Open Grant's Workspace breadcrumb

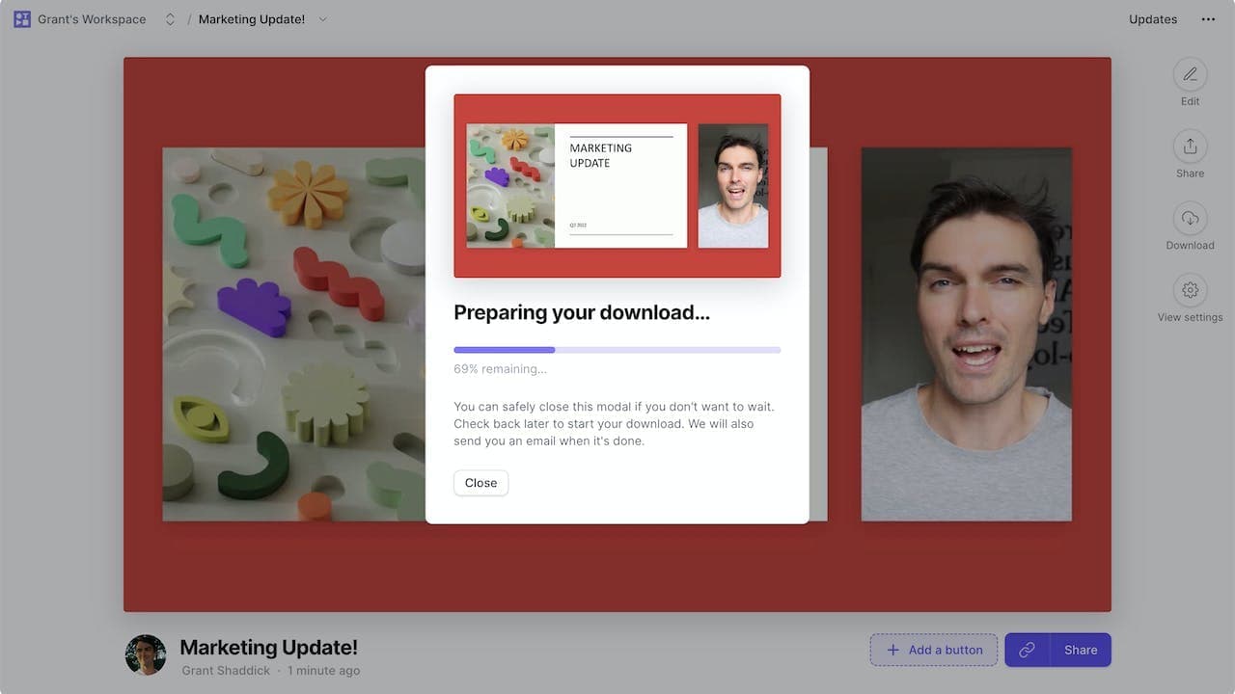click(93, 19)
